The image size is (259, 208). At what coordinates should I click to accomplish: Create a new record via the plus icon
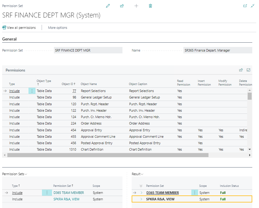pyautogui.click(x=136, y=6)
